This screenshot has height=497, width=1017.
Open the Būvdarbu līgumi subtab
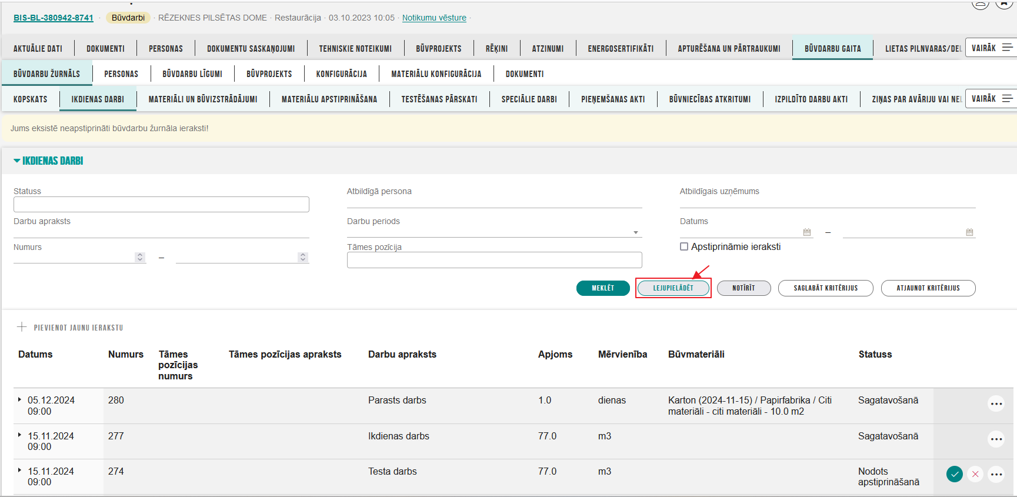click(x=192, y=74)
